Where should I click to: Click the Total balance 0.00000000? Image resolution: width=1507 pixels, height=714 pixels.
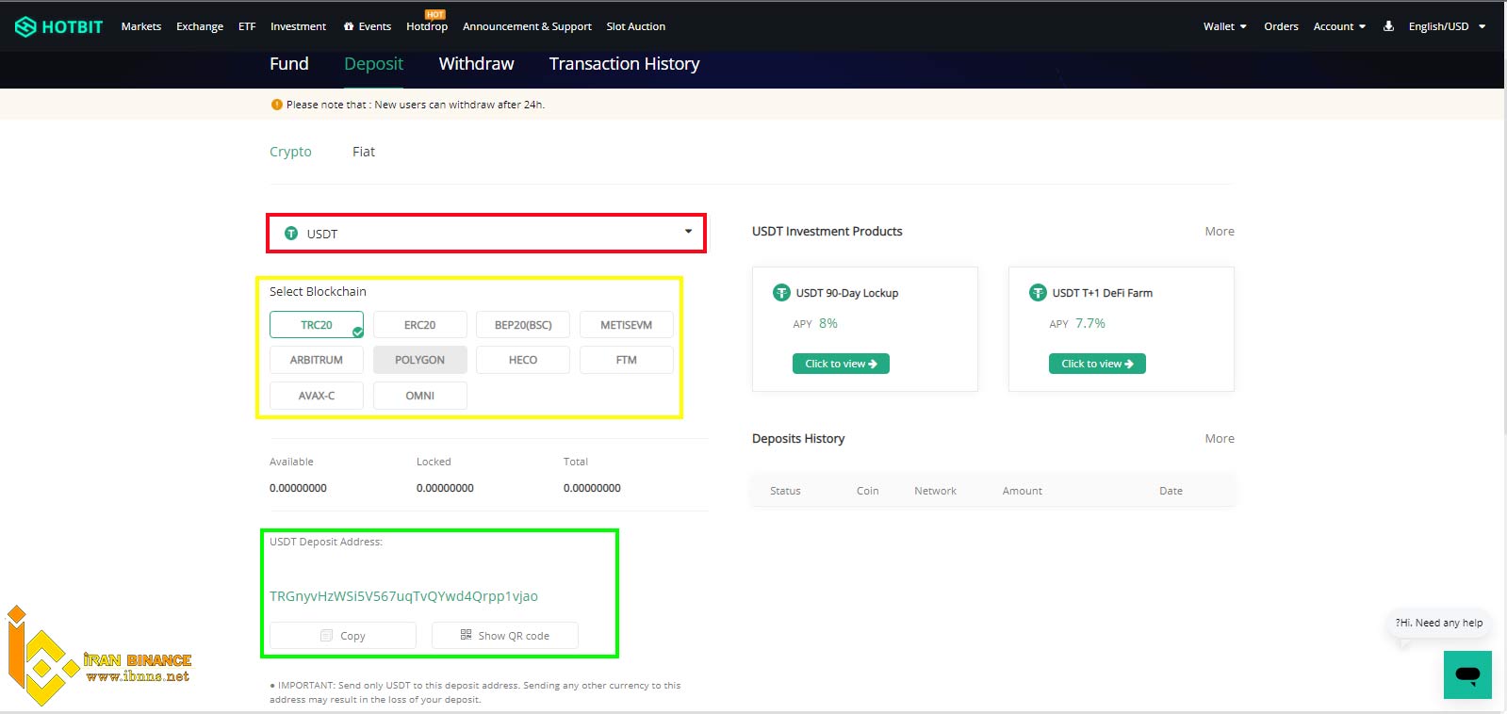coord(592,488)
